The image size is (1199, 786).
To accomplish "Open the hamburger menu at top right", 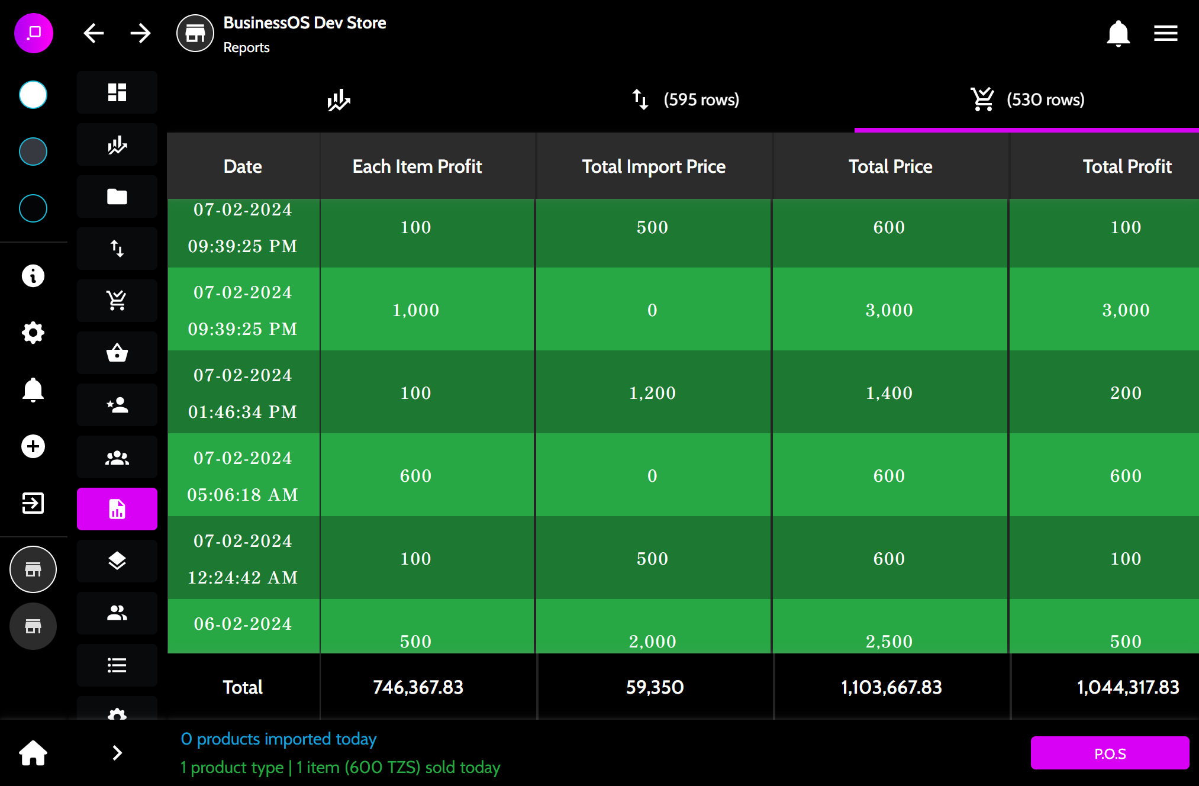I will click(x=1165, y=33).
